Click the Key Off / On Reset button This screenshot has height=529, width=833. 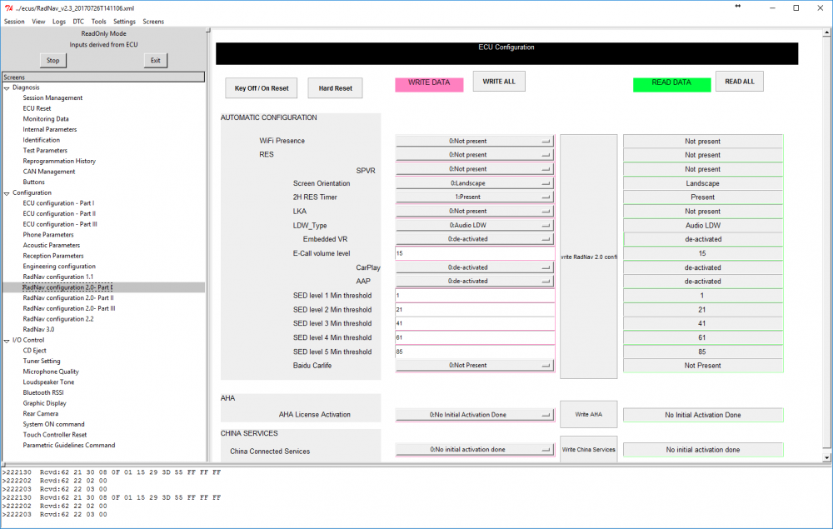coord(262,88)
